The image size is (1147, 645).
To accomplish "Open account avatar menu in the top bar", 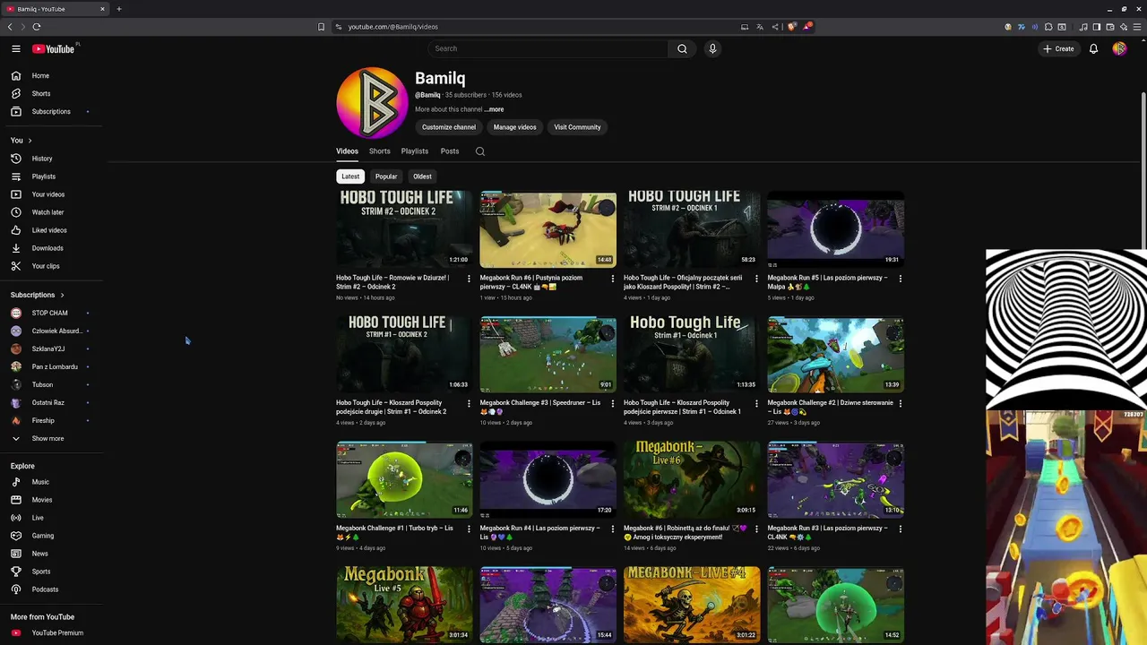I will pyautogui.click(x=1119, y=48).
